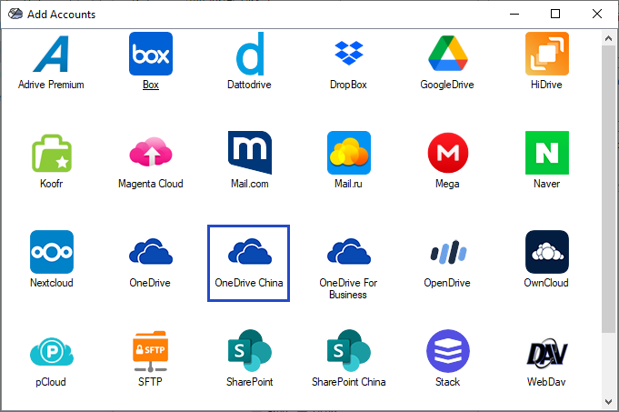Screen dimensions: 619x412
Task: Click the vertical scrollbar thumb
Action: [x=608, y=189]
